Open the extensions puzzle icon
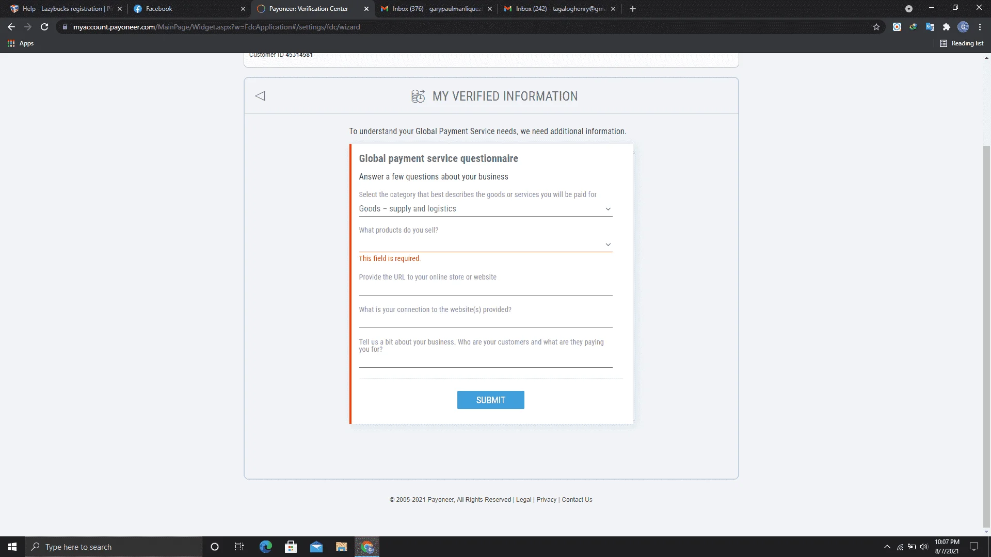This screenshot has height=557, width=991. pyautogui.click(x=947, y=27)
